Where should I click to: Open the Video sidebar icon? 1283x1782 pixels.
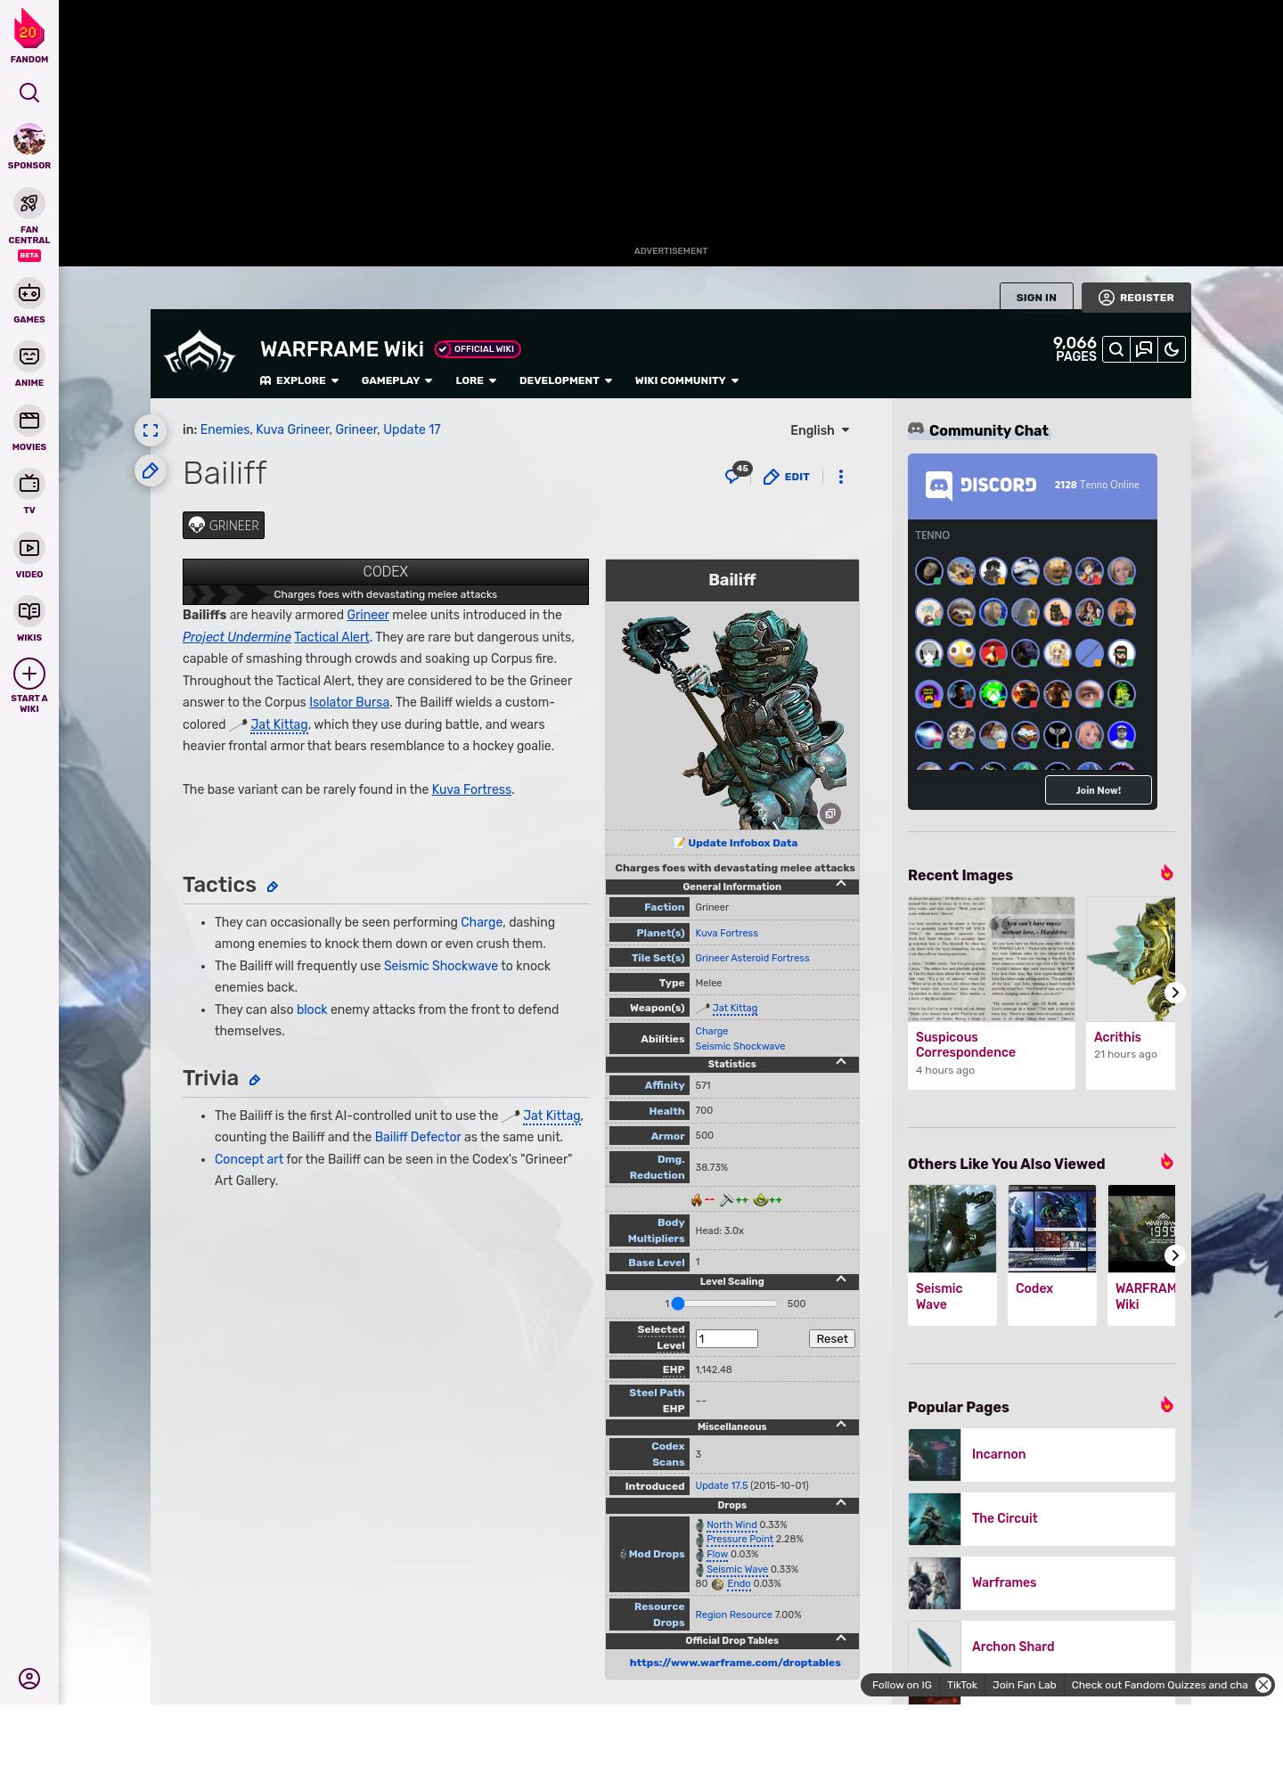[x=29, y=548]
